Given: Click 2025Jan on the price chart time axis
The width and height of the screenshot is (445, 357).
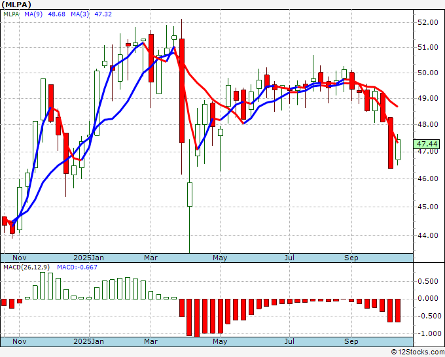Looking at the screenshot, I should (88, 258).
